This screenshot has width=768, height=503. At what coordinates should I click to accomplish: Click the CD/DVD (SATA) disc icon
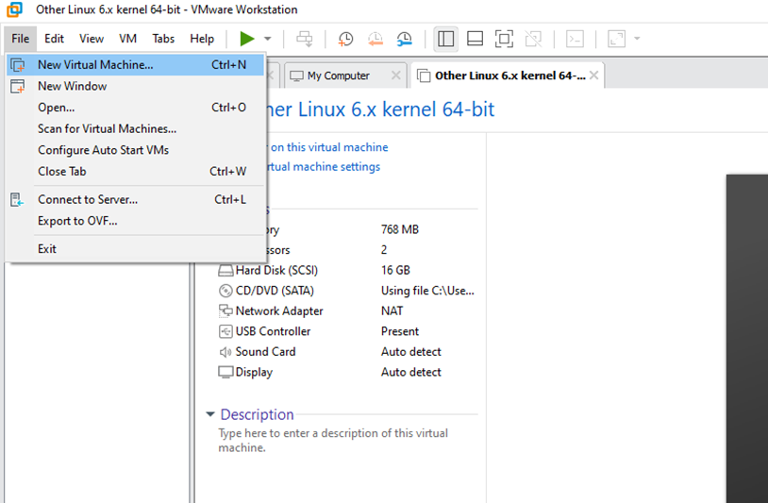[x=225, y=291]
